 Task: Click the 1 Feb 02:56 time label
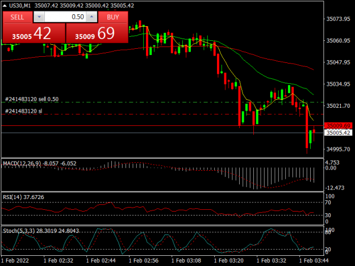(144, 260)
